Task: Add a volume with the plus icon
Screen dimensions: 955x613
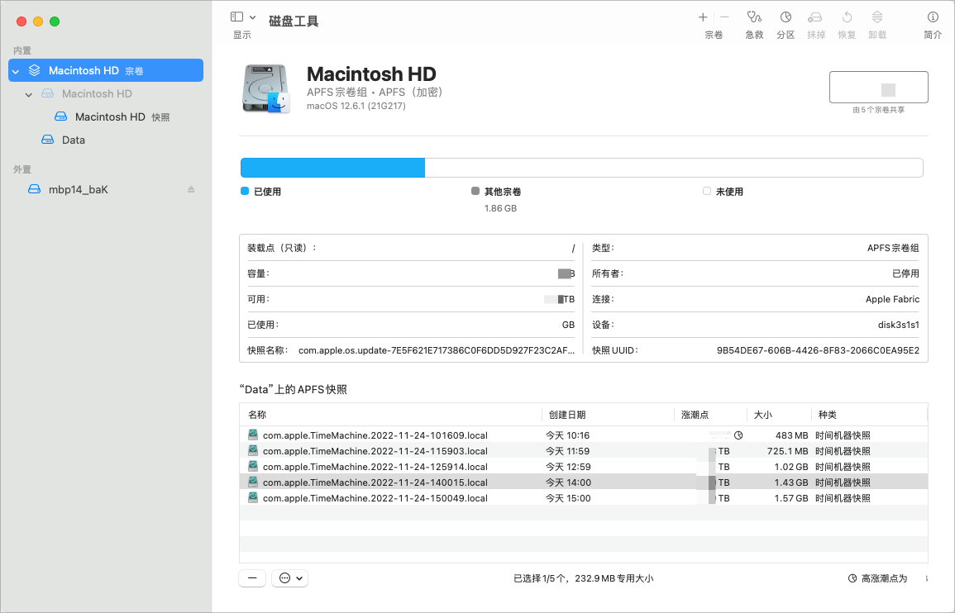Action: tap(703, 17)
